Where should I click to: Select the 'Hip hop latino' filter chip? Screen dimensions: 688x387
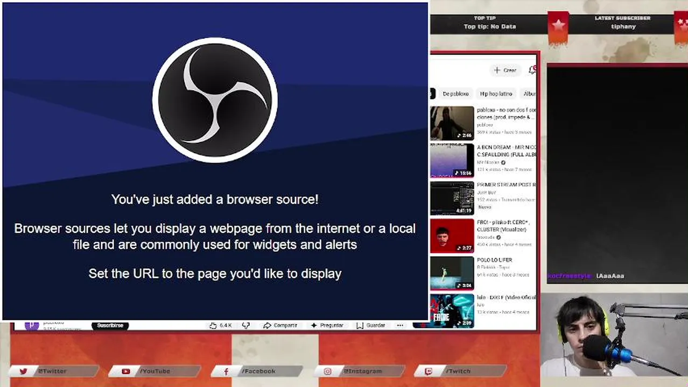[x=496, y=94]
